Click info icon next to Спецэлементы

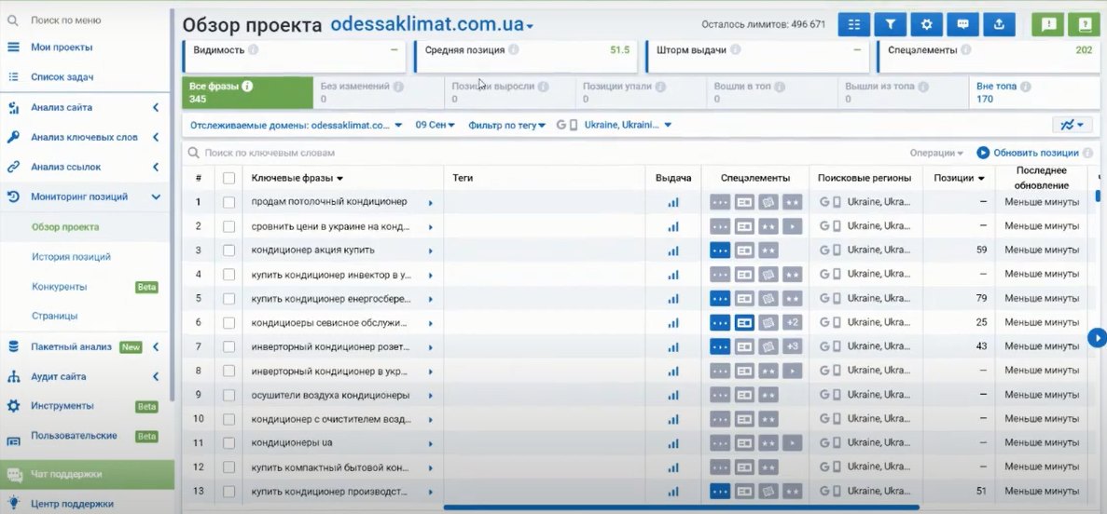click(965, 50)
